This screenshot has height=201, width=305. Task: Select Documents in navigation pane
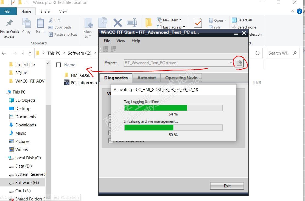pos(23,117)
